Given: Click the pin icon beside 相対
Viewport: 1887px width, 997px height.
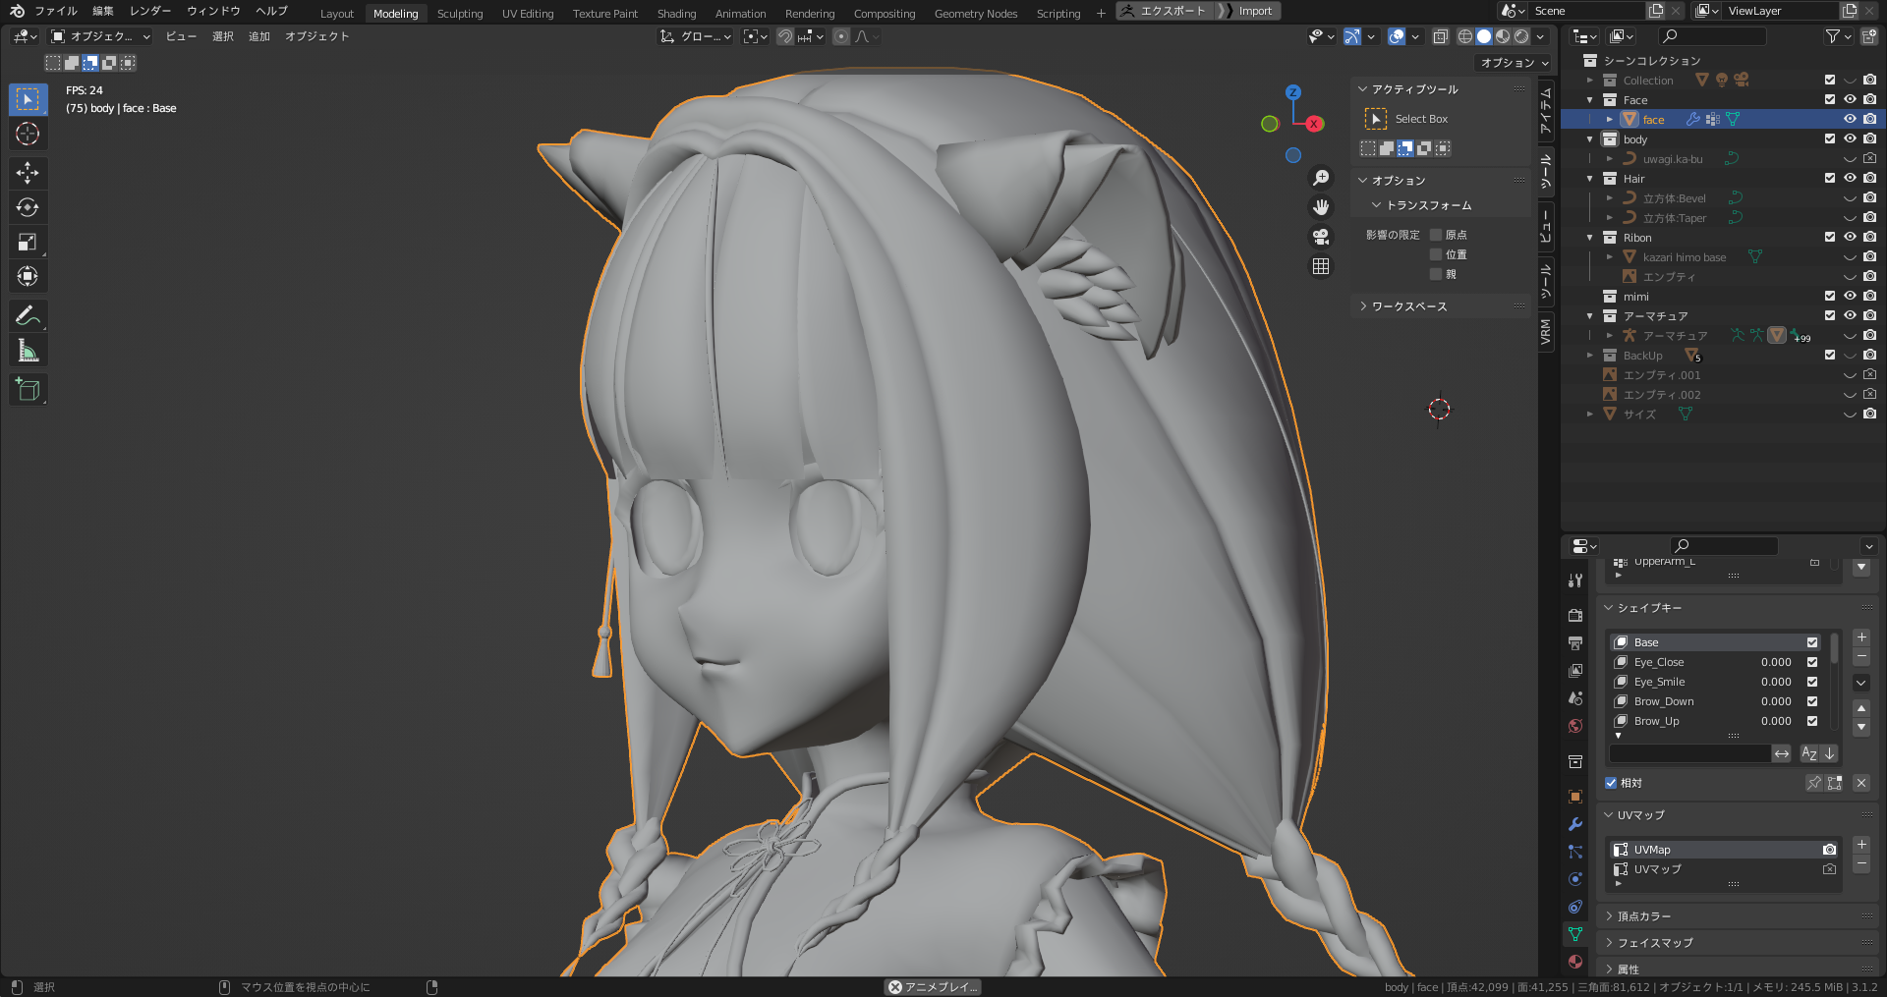Looking at the screenshot, I should tap(1814, 783).
